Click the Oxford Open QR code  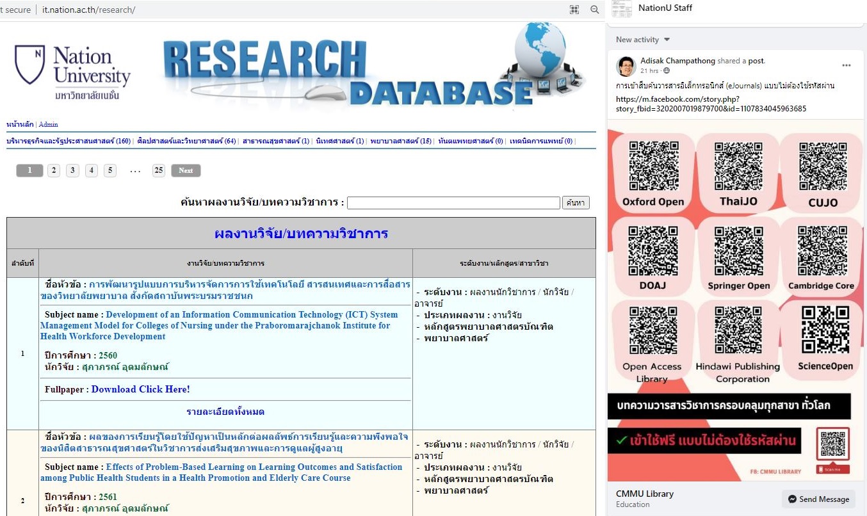[653, 165]
